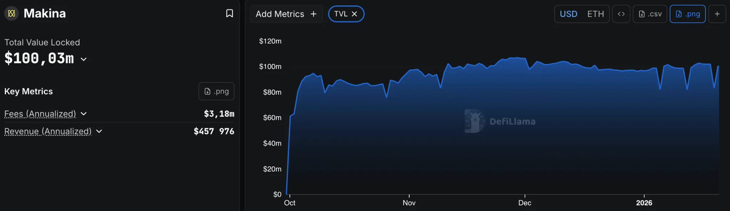Screen dimensions: 730x211
Task: Select USD as the chart denomination
Action: pyautogui.click(x=569, y=14)
